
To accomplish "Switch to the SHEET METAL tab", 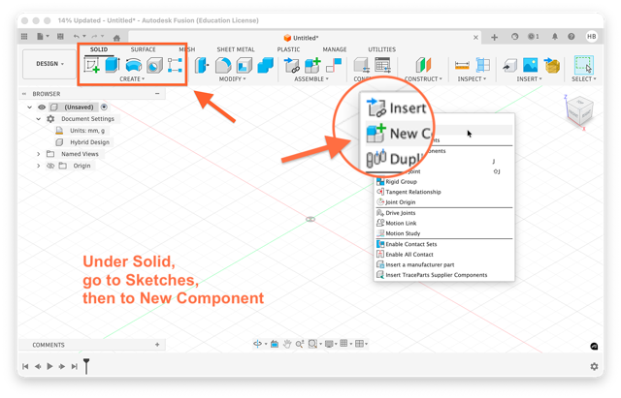I will [236, 49].
